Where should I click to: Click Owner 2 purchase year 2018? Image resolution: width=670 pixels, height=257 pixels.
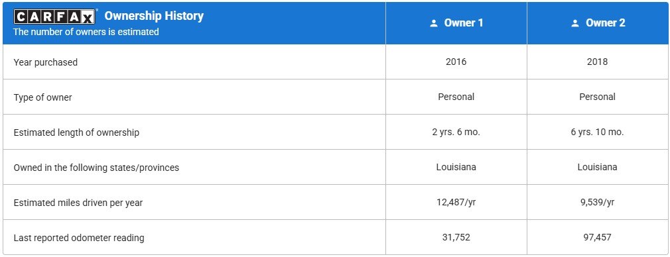tap(597, 62)
